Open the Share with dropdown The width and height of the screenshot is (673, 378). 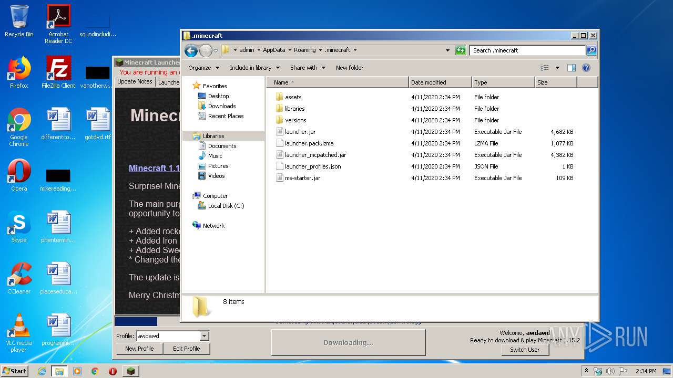[x=308, y=68]
